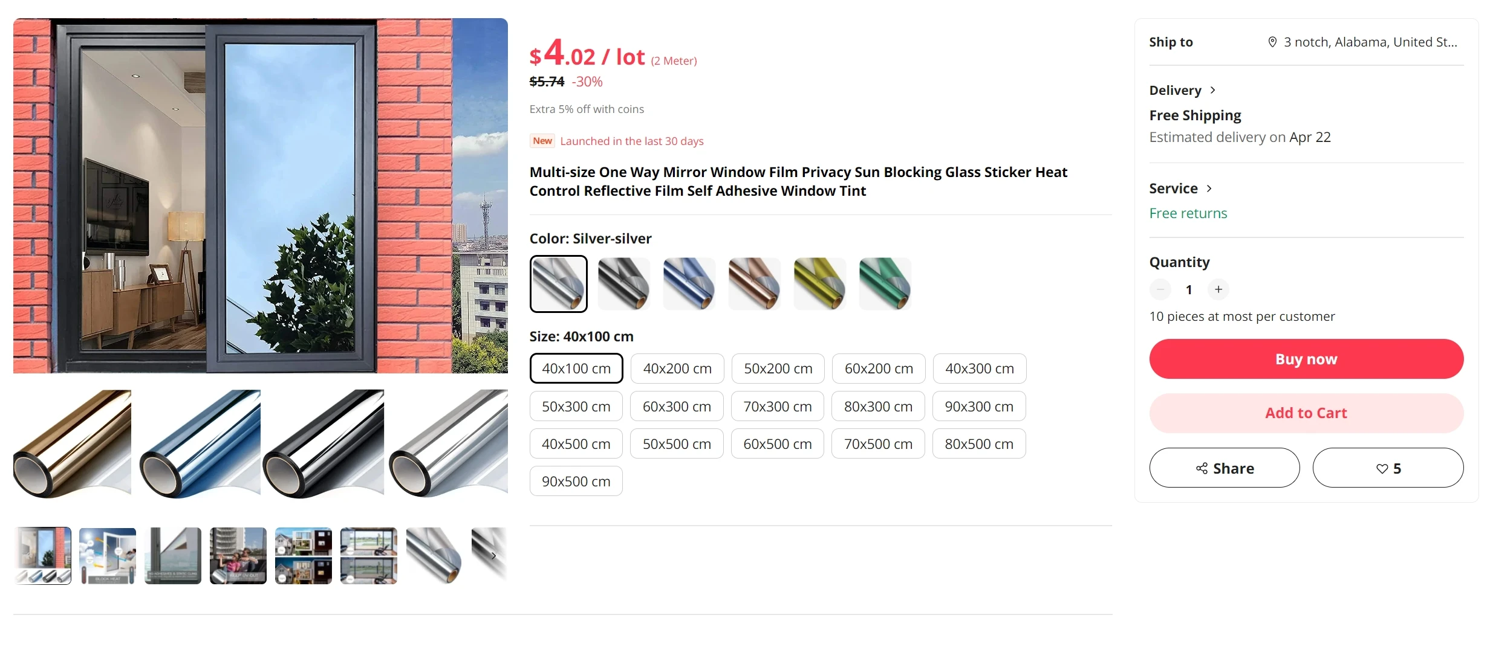The width and height of the screenshot is (1493, 664).
Task: Open the ship-to address 3 notch, Alabama
Action: pyautogui.click(x=1370, y=42)
